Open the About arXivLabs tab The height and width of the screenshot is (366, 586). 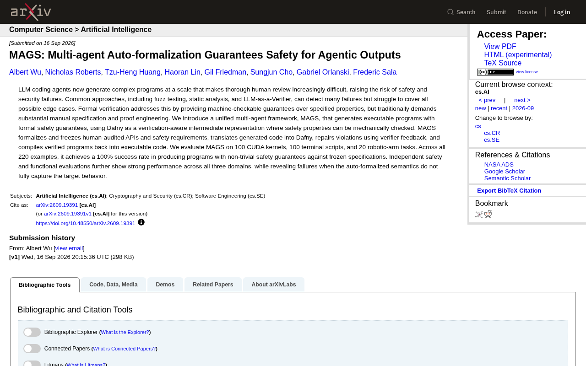coord(274,285)
